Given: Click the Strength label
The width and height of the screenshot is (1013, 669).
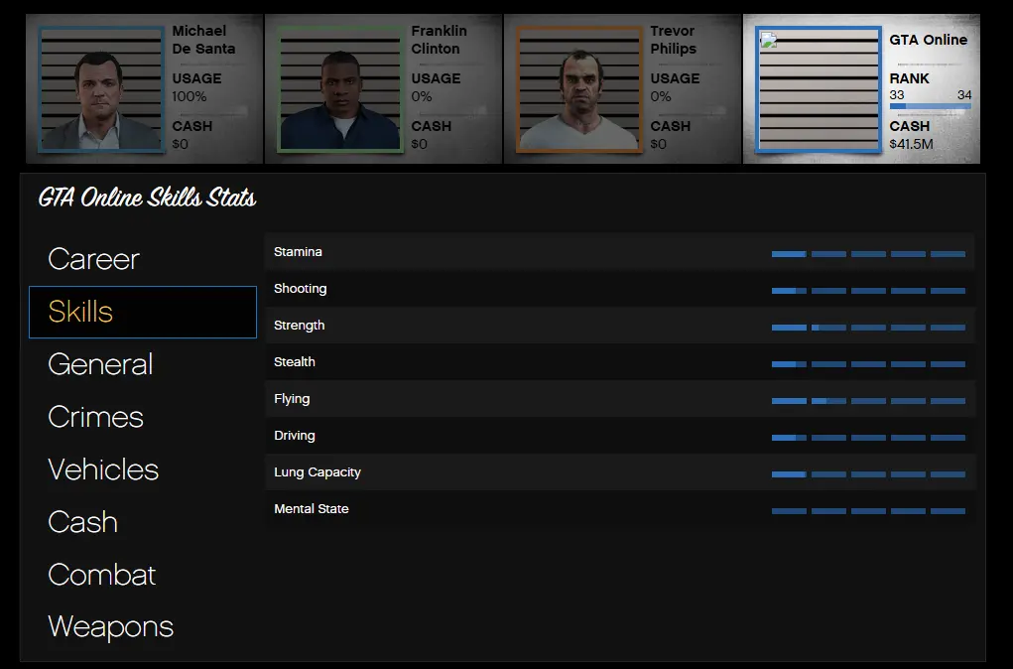Looking at the screenshot, I should click(299, 326).
